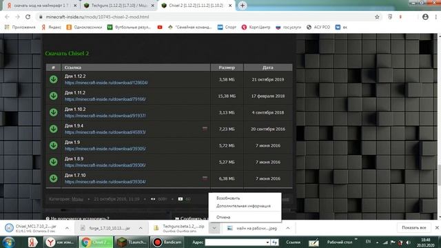
Task: Open Яндекс bookmark
Action: click(x=51, y=28)
